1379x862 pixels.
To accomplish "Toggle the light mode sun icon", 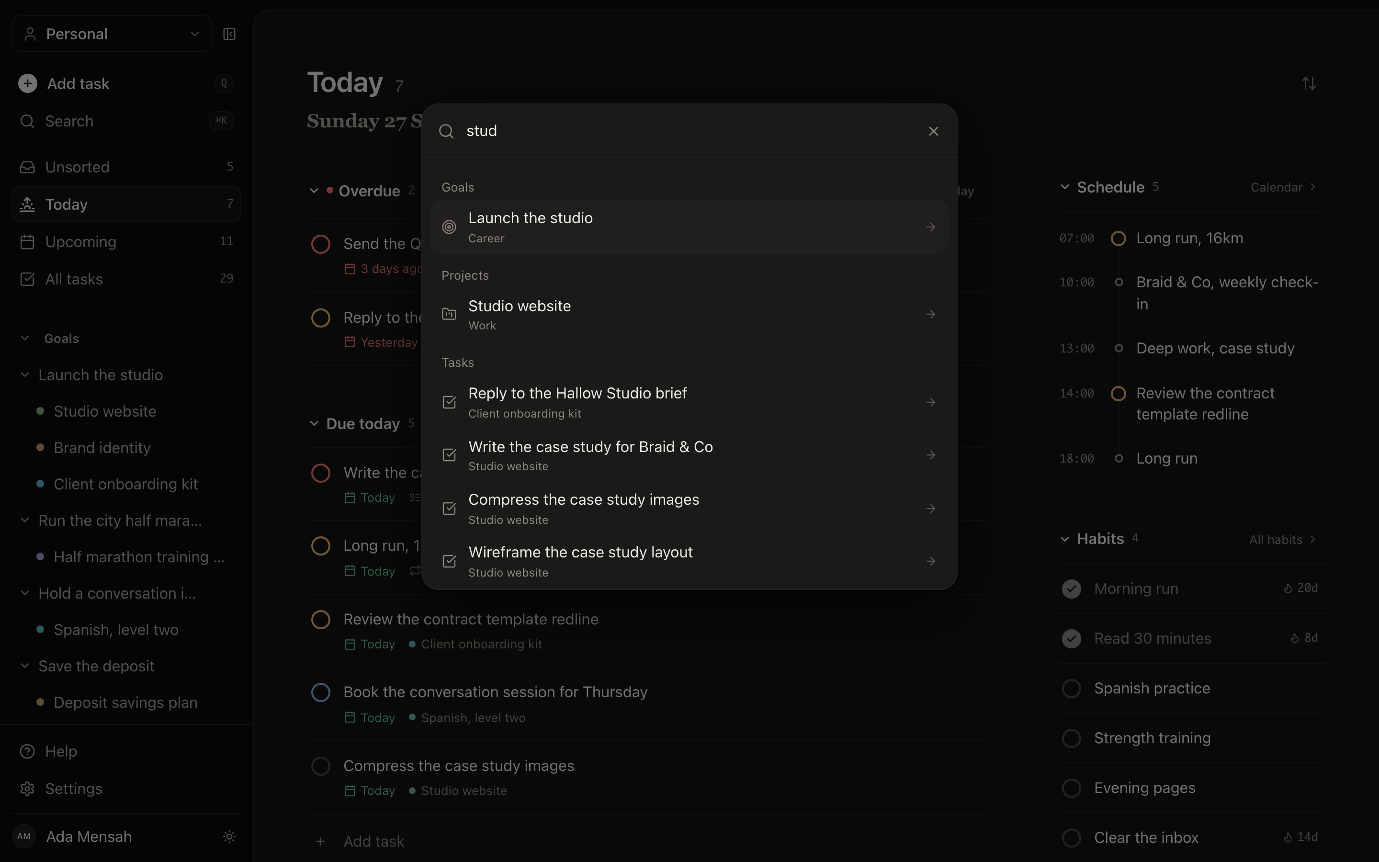I will [229, 836].
